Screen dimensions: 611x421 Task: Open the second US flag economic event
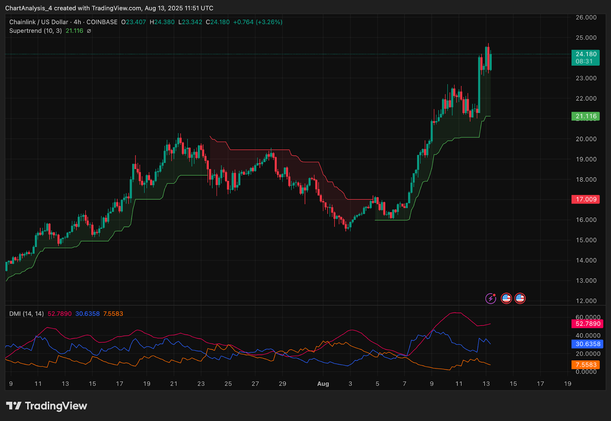pyautogui.click(x=520, y=298)
